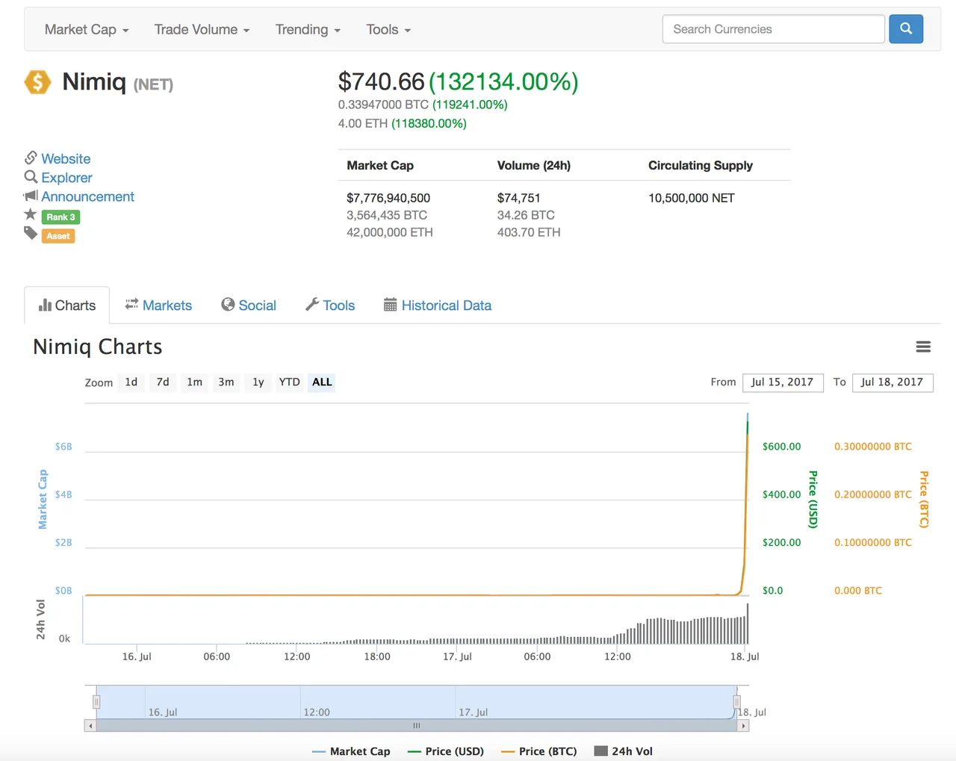Click the Announcement megaphone icon

[x=31, y=196]
